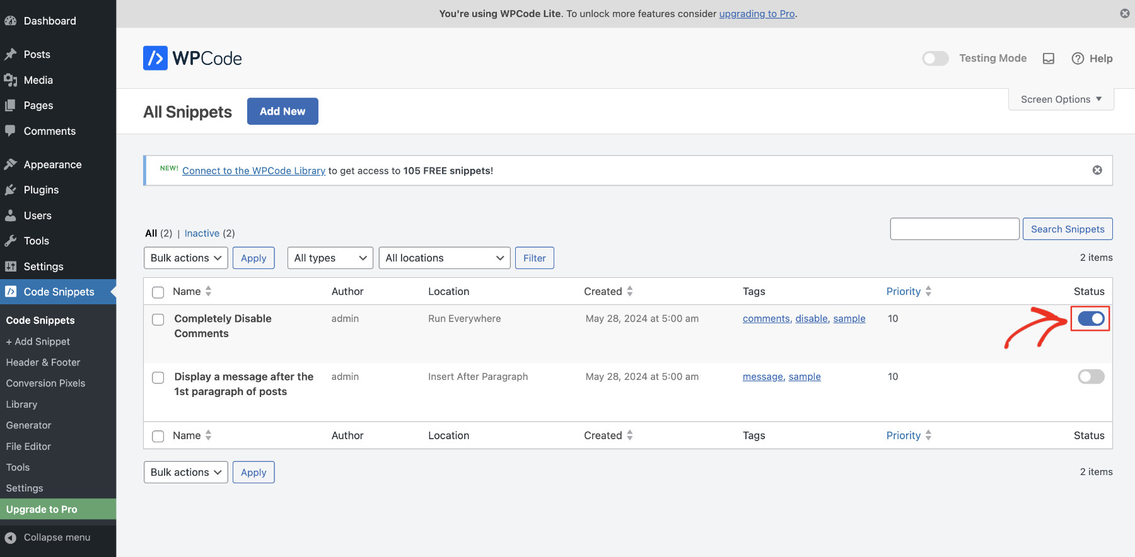Sort by Priority using top header arrows
The width and height of the screenshot is (1135, 557).
click(928, 291)
